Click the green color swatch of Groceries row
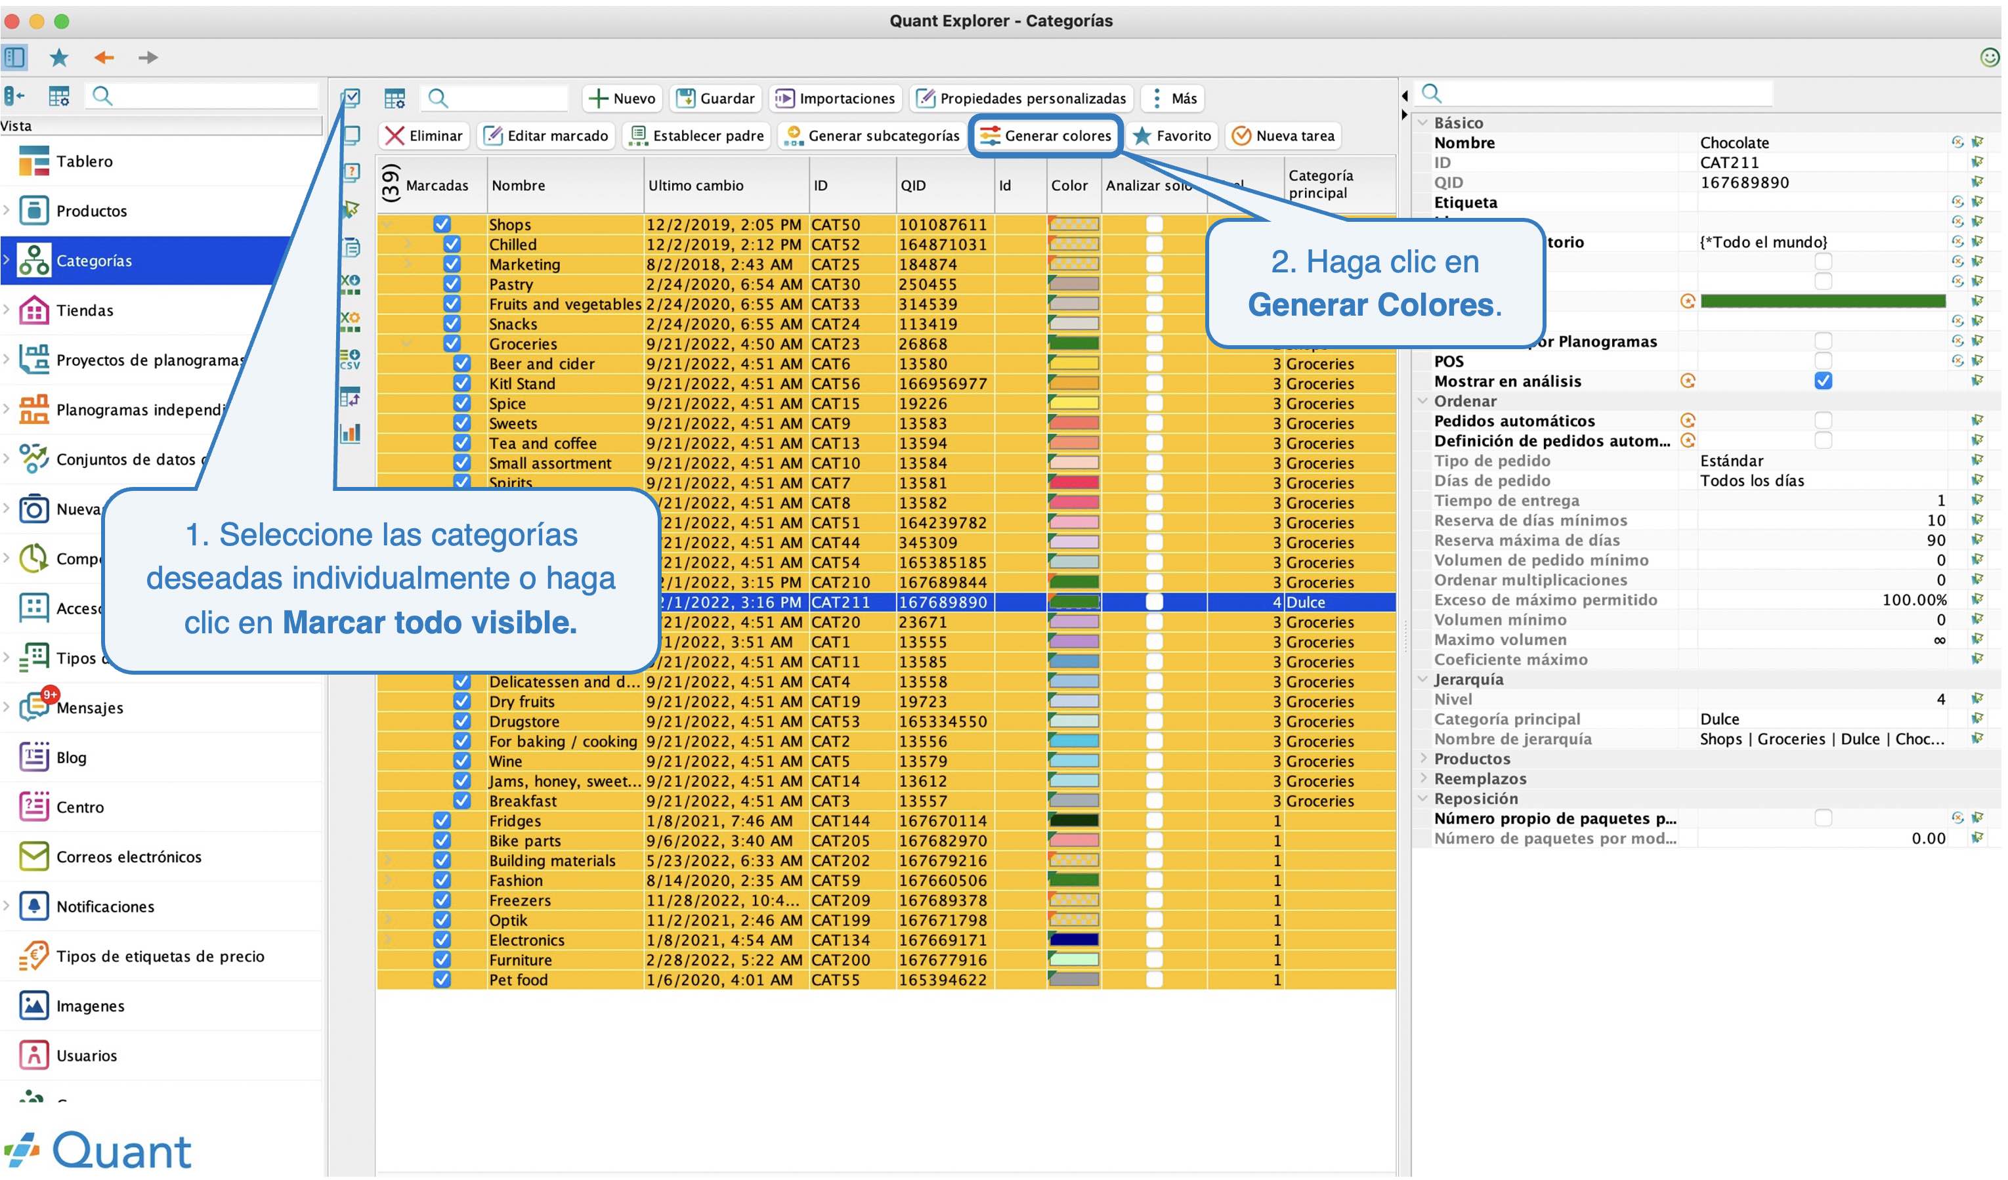2008x1180 pixels. 1075,343
